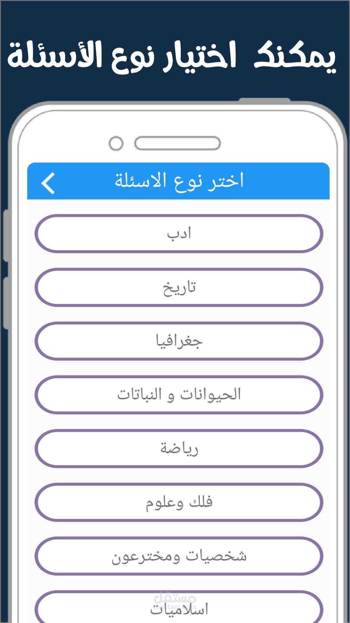The width and height of the screenshot is (350, 623).
Task: Pick the جغرافيا category
Action: coord(179,341)
